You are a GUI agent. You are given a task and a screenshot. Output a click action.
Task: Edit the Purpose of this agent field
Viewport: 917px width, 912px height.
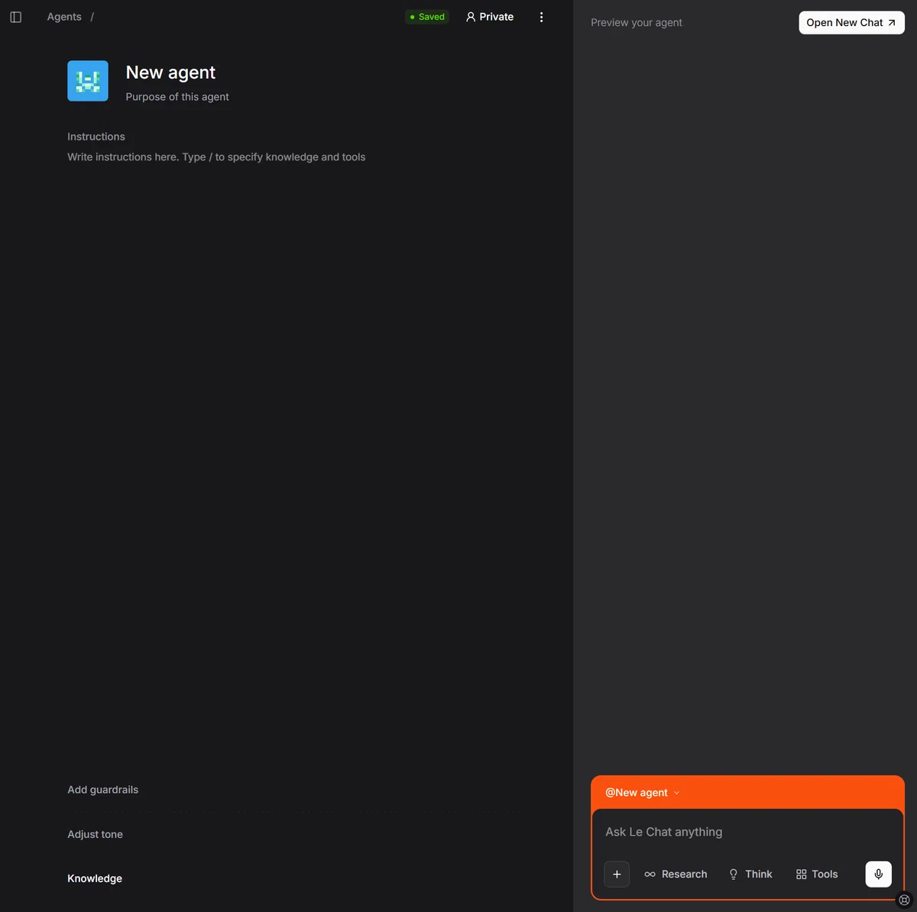click(177, 97)
